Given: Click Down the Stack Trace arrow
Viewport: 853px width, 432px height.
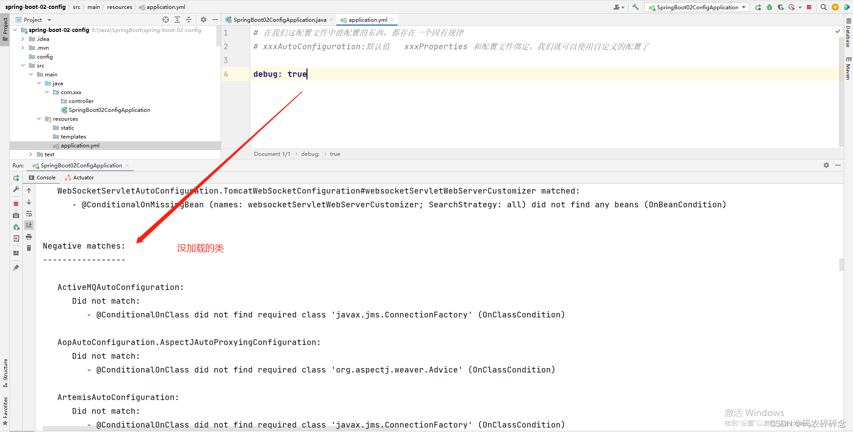Looking at the screenshot, I should pos(29,202).
